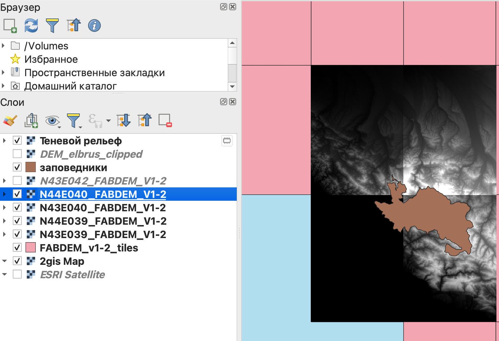Open the Browser filter icon
Image resolution: width=499 pixels, height=341 pixels.
[x=52, y=25]
